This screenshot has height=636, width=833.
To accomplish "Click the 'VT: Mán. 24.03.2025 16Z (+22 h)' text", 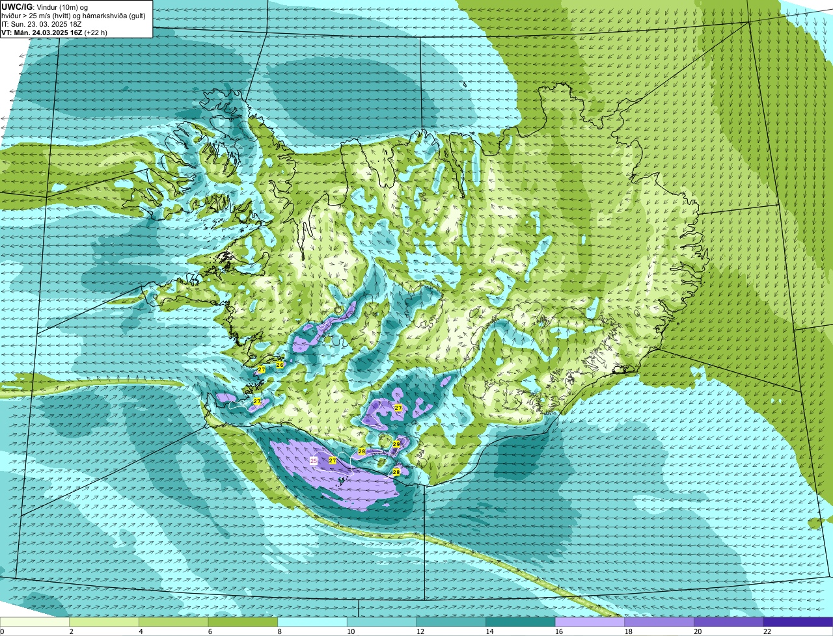I will 54,32.
